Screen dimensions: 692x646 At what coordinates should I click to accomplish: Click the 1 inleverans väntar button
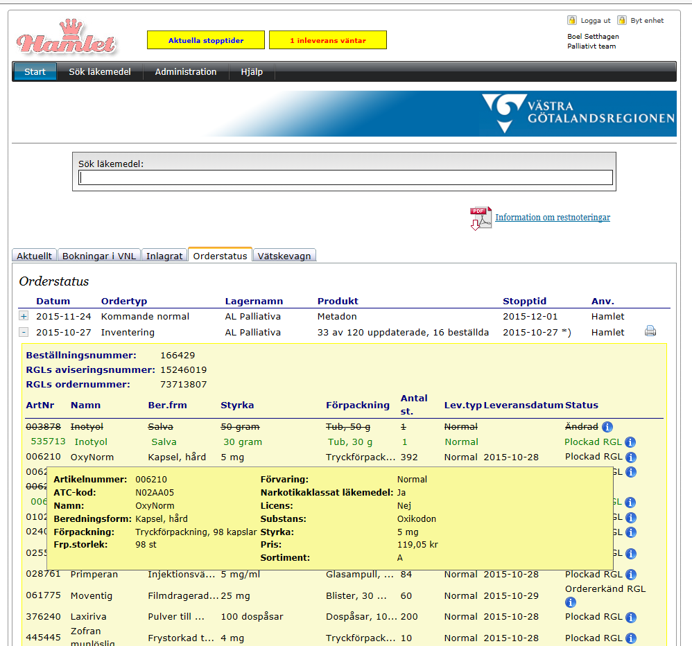pos(328,40)
